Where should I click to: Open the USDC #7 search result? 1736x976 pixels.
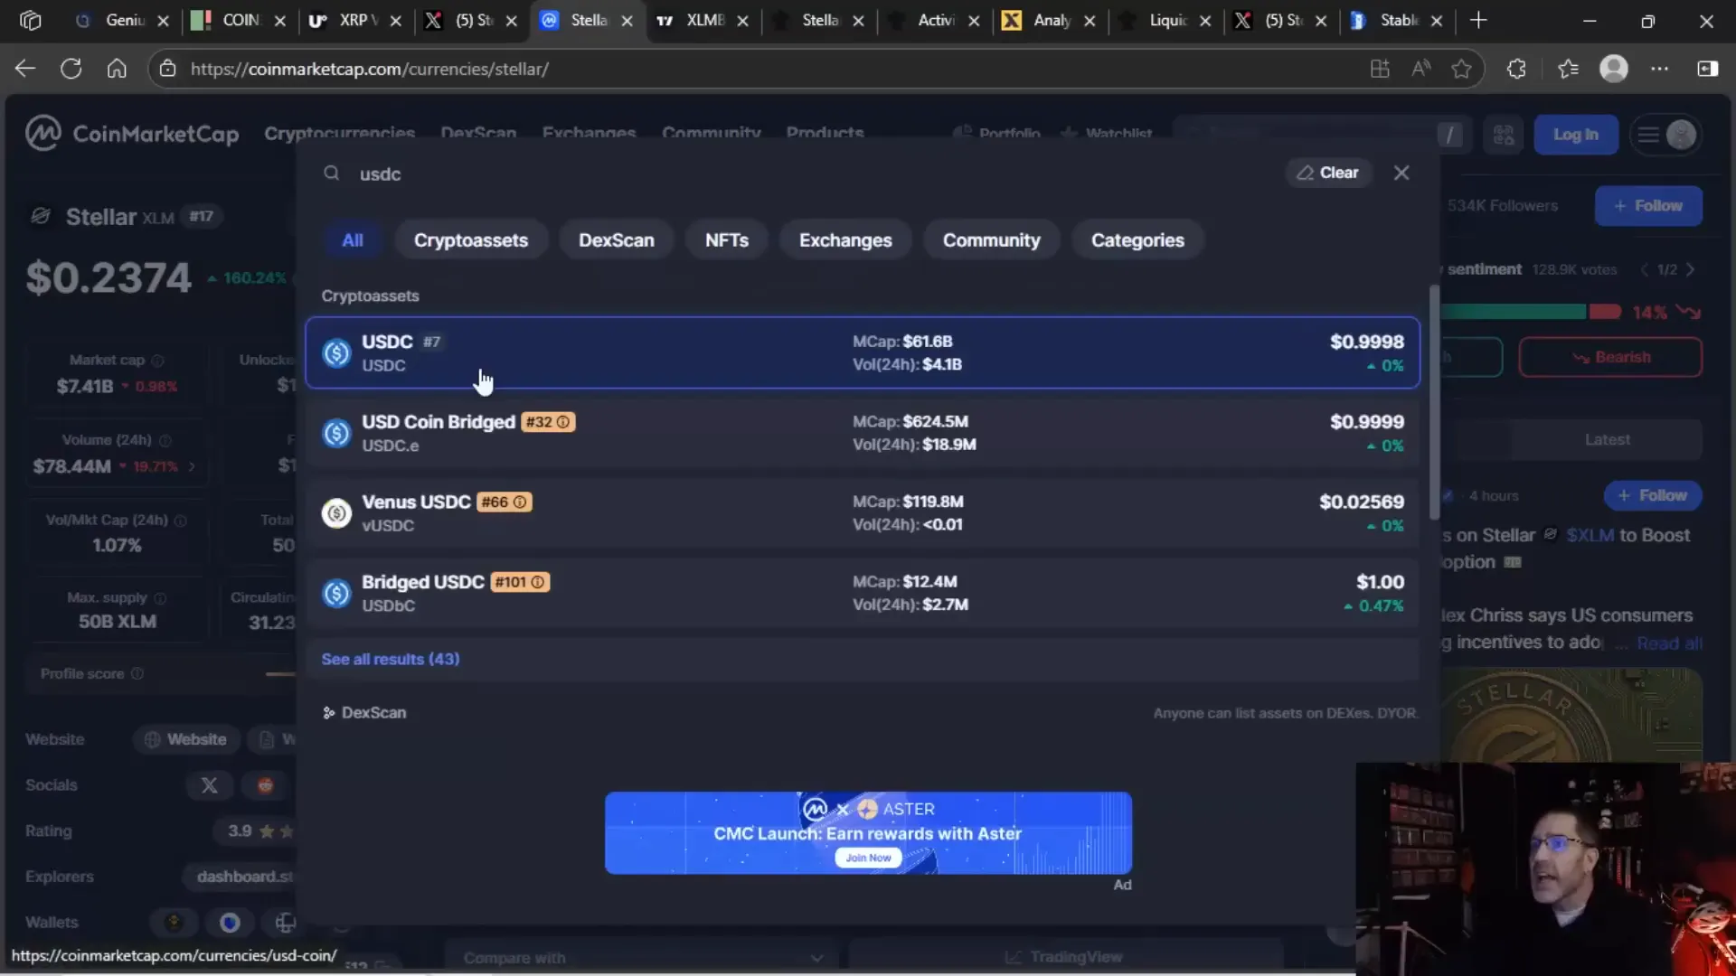(x=863, y=353)
